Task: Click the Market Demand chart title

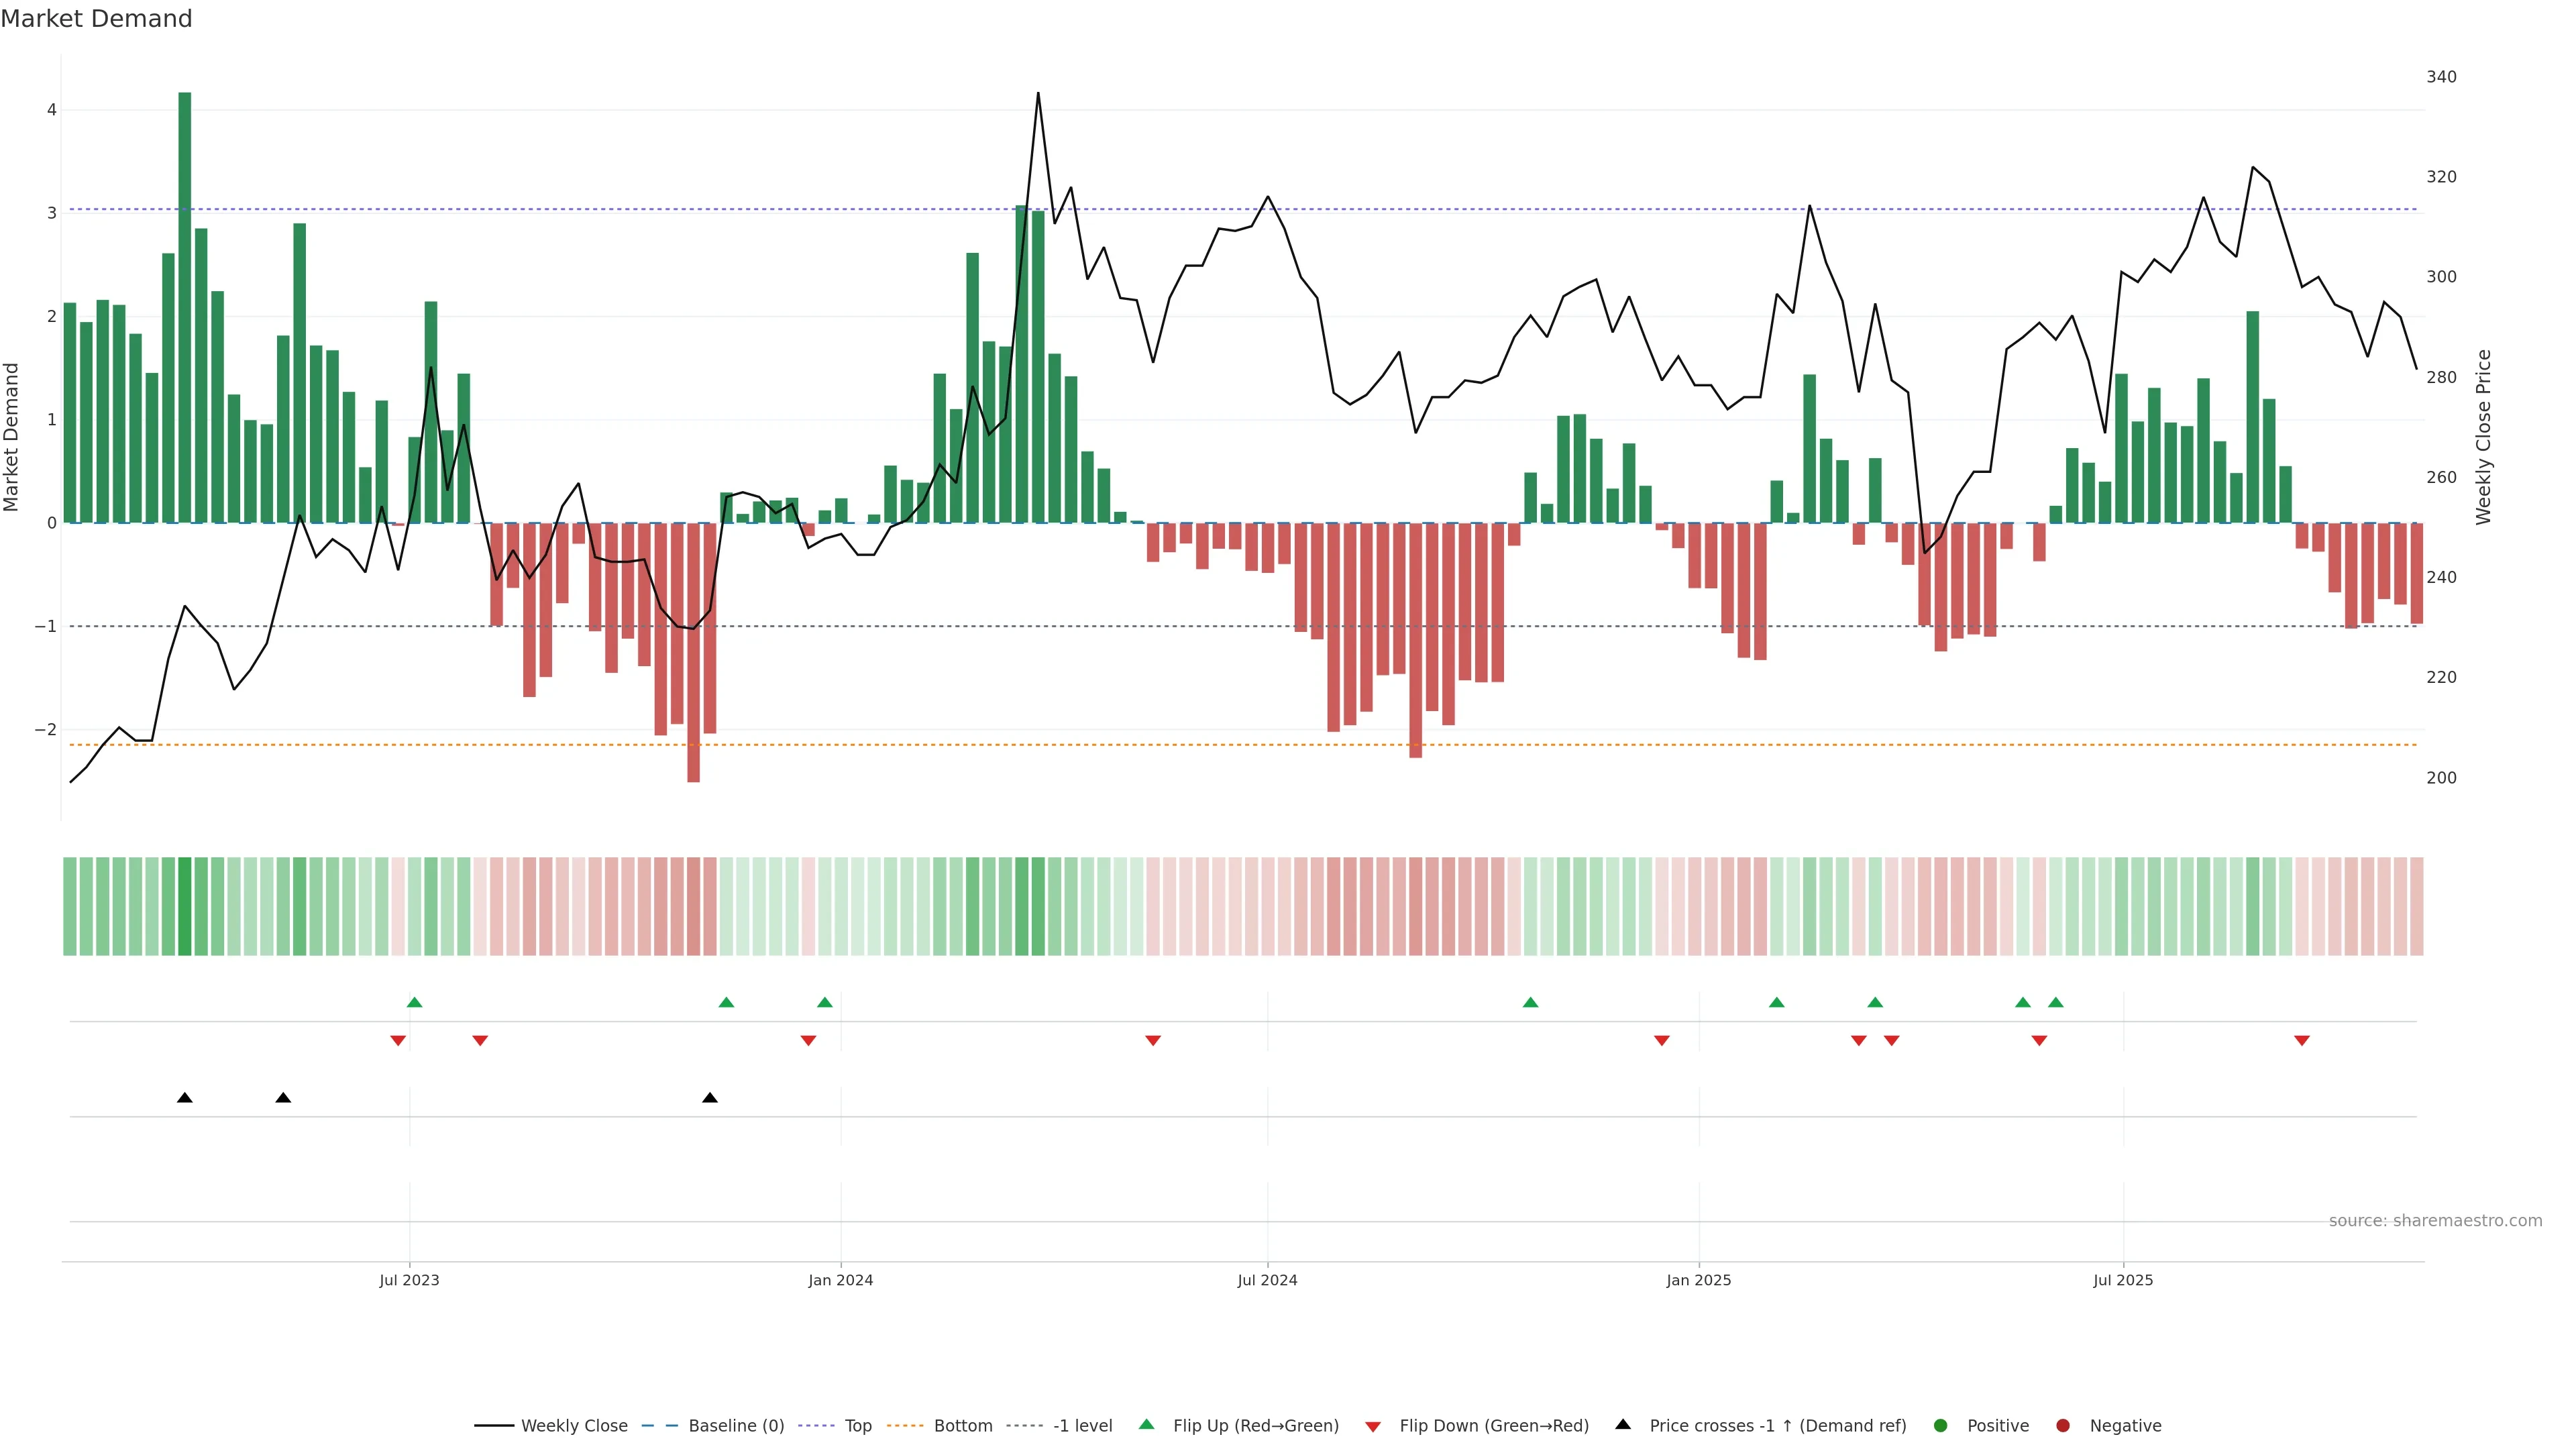Action: 96,19
